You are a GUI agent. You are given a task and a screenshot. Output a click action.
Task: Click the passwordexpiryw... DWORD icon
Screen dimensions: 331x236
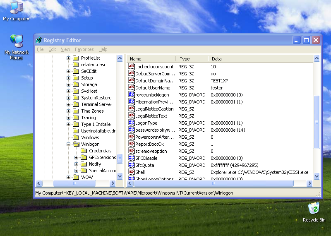(x=131, y=130)
